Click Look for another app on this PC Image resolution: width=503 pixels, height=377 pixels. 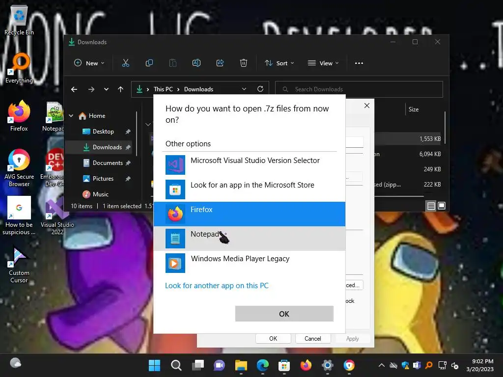217,286
